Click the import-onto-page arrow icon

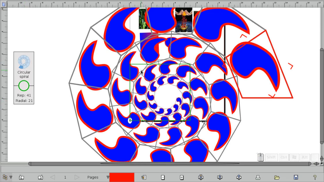(201, 177)
